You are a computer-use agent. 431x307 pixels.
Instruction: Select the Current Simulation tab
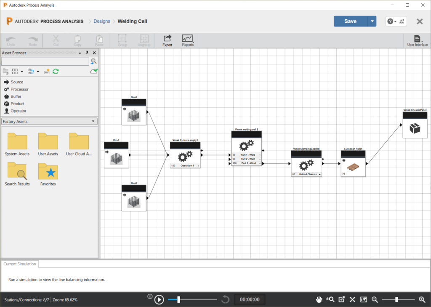(20, 264)
